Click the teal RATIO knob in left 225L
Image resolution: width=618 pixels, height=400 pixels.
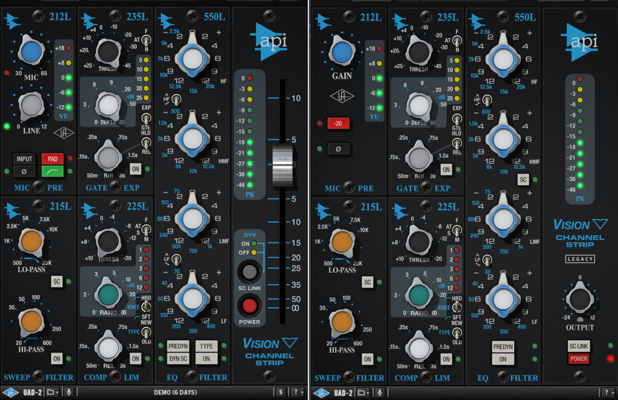pos(108,295)
